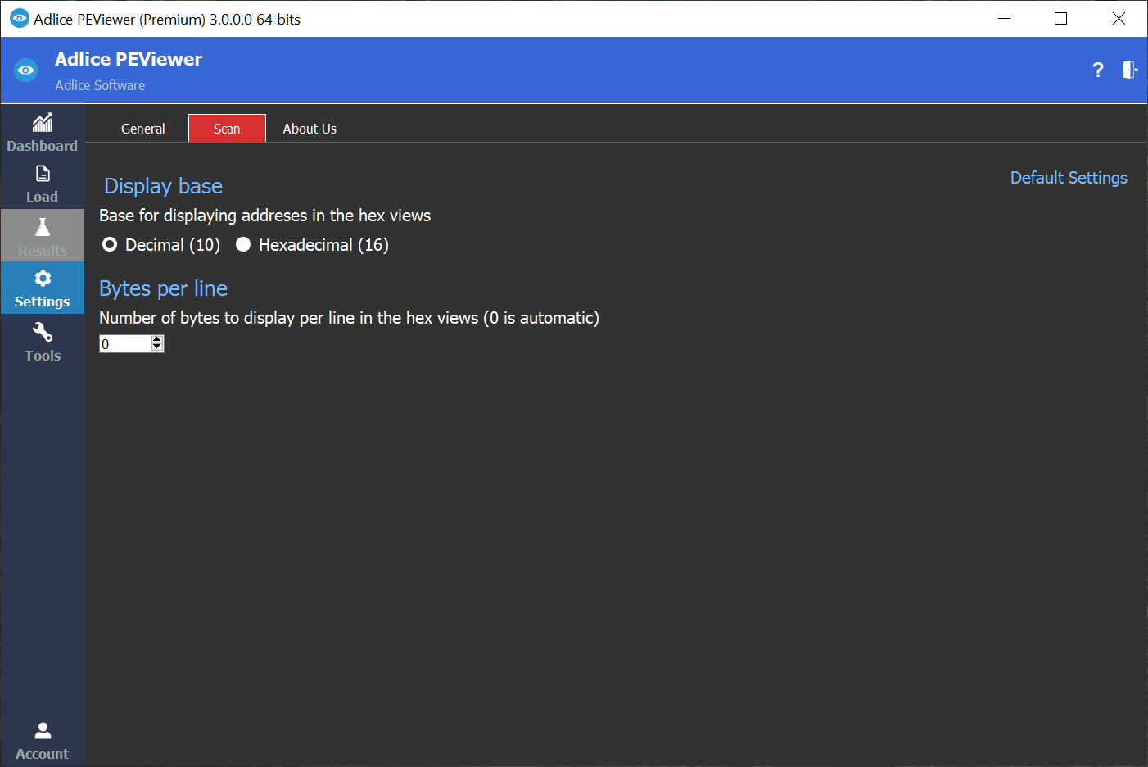1148x767 pixels.
Task: Decrease bytes per line with down arrow
Action: (157, 347)
